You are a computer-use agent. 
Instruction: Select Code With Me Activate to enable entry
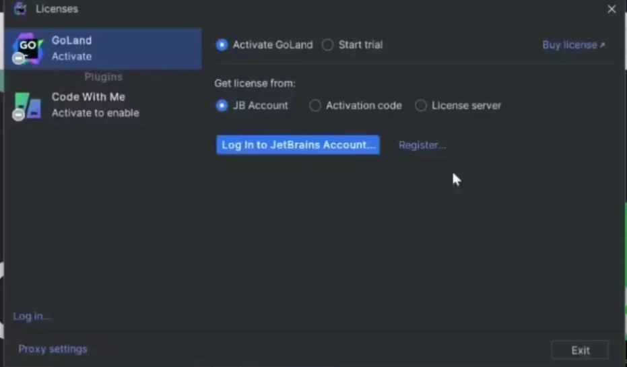pyautogui.click(x=103, y=105)
